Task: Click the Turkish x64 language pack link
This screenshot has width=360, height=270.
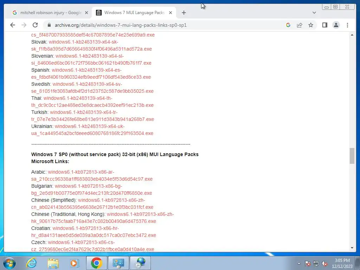Action: [92, 116]
